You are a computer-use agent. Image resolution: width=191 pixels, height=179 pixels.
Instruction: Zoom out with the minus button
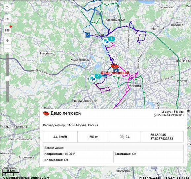7,48
